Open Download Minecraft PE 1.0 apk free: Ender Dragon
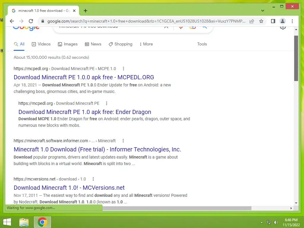The width and height of the screenshot is (304, 228). click(x=85, y=112)
